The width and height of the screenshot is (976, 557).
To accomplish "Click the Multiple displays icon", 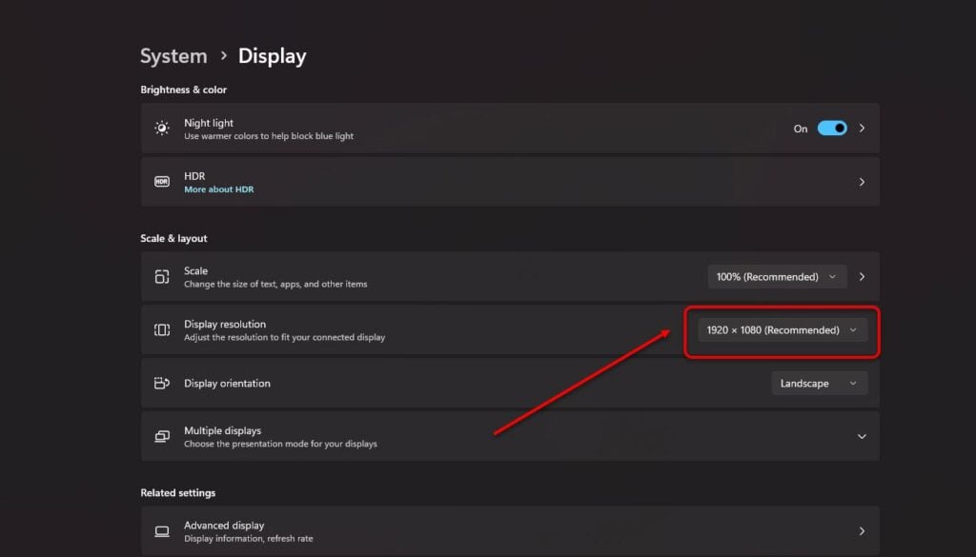I will tap(160, 436).
